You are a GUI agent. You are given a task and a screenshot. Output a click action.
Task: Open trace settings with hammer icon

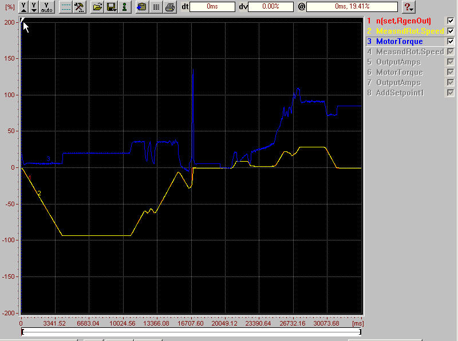click(79, 7)
